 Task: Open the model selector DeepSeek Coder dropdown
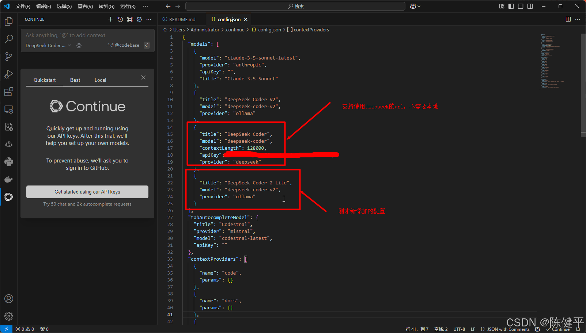(x=48, y=45)
